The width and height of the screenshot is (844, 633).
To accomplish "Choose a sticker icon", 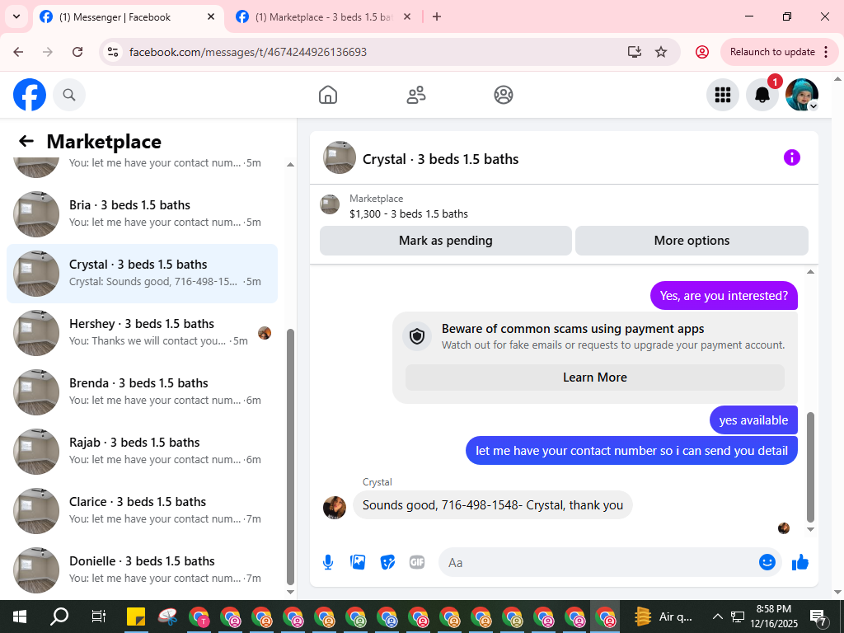I will tap(387, 562).
